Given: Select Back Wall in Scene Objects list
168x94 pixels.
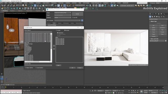Looking at the screenshot, I should (x=27, y=43).
